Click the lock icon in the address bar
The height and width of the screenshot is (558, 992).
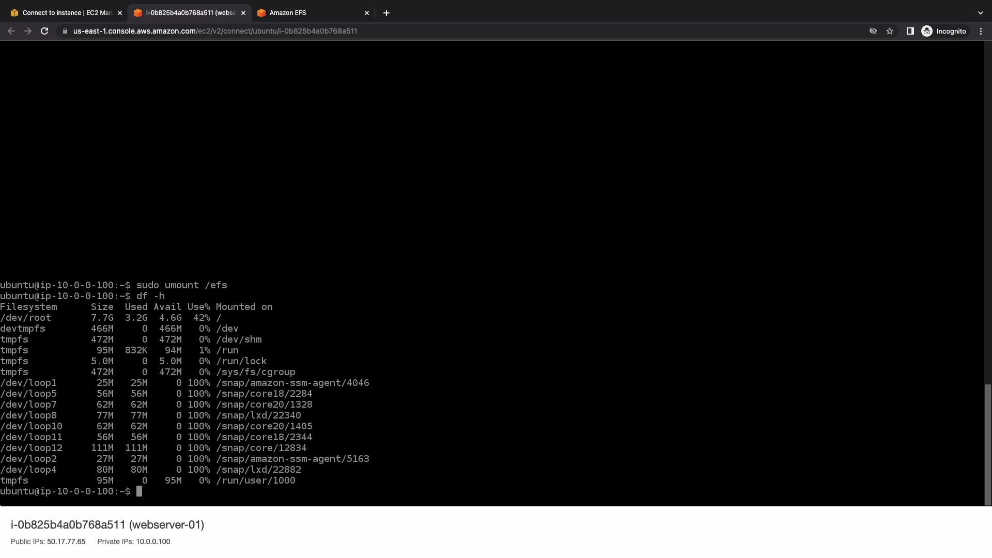pos(65,31)
